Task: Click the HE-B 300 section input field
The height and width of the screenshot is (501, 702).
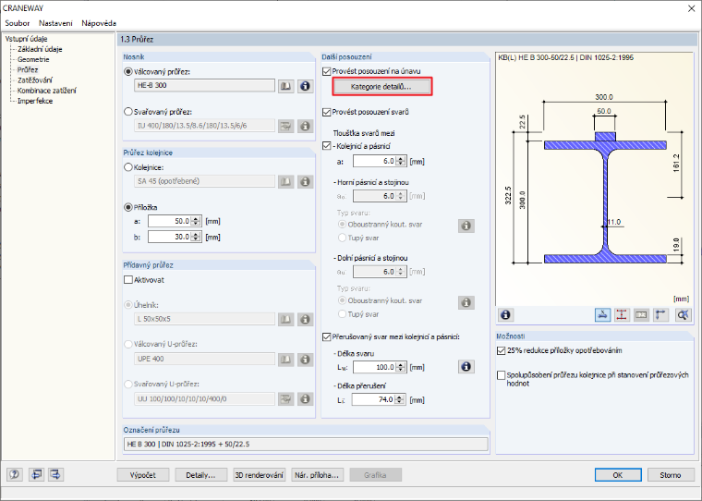Action: pos(205,86)
